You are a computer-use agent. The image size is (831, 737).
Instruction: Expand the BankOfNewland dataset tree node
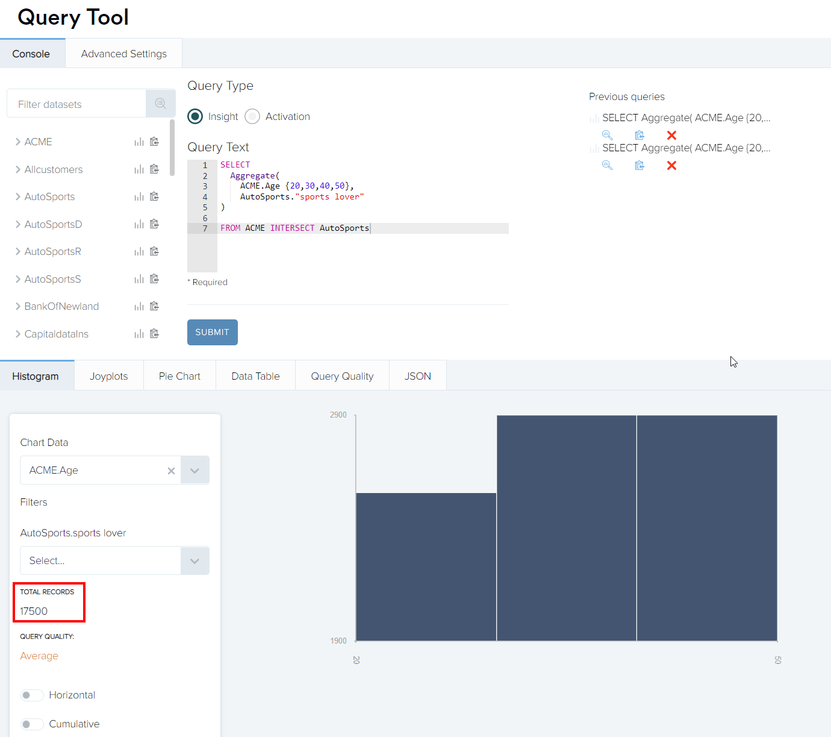[x=18, y=306]
